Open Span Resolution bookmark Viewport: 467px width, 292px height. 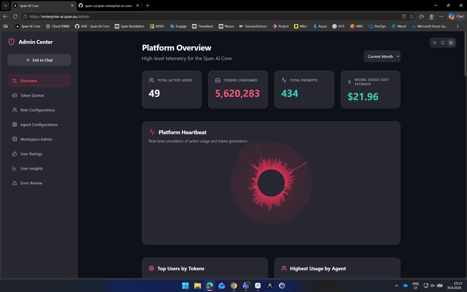pos(130,26)
